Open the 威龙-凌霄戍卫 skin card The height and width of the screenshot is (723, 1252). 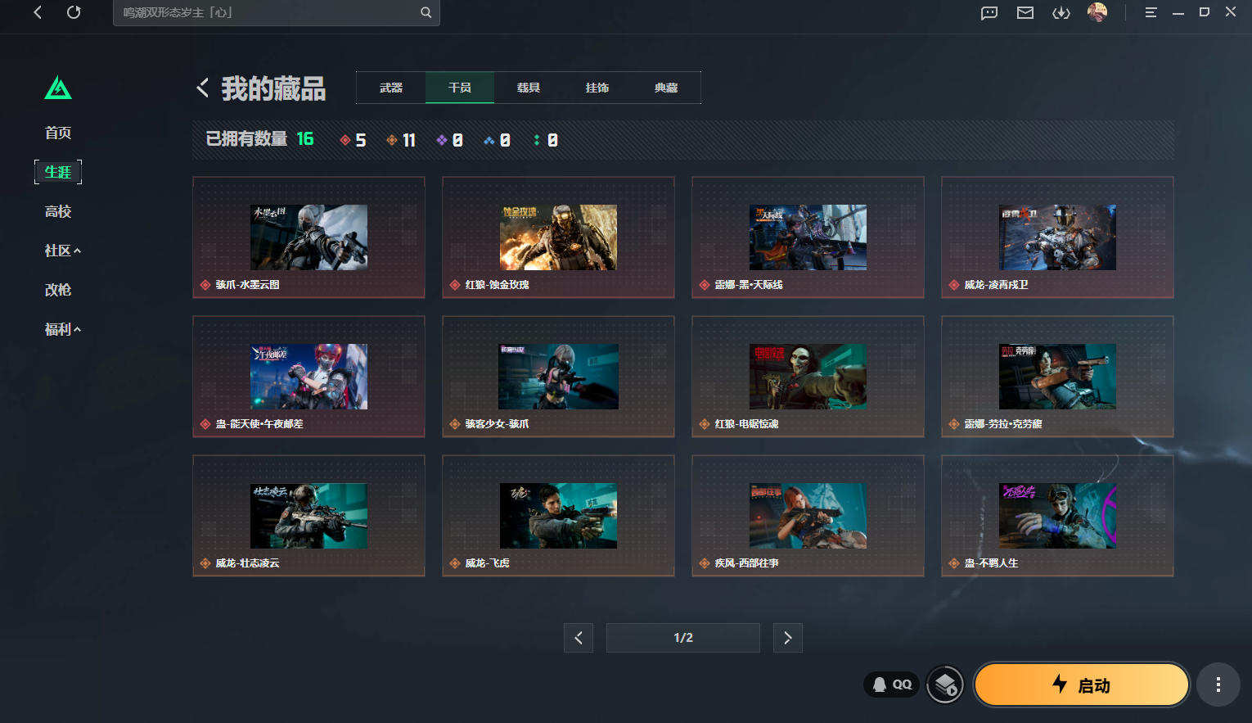pos(1057,237)
